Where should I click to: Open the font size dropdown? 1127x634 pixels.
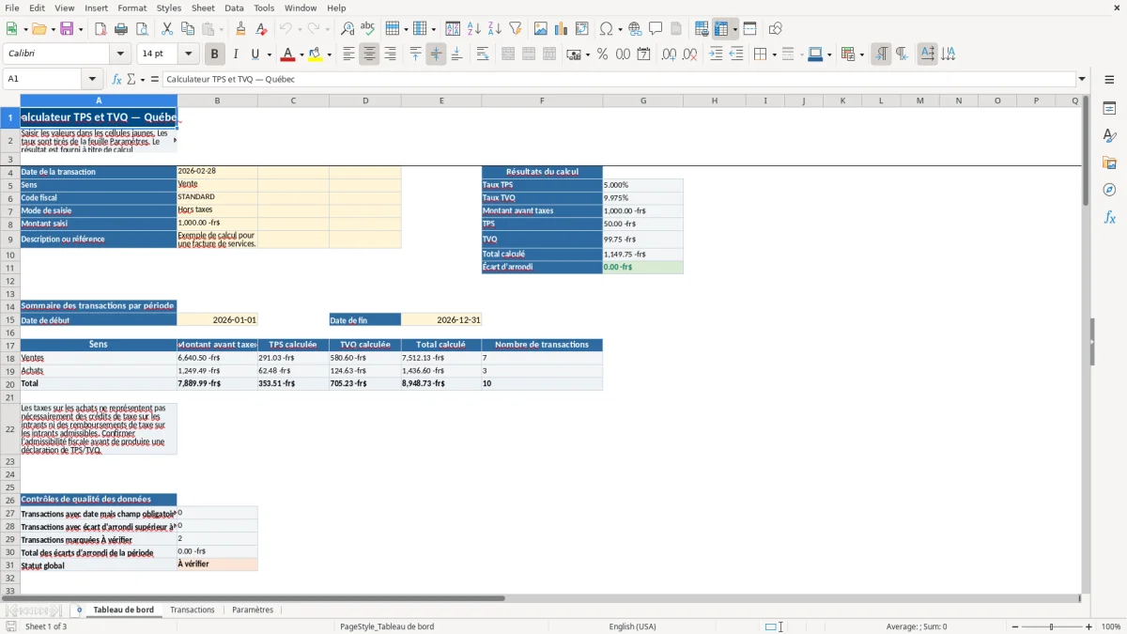188,54
